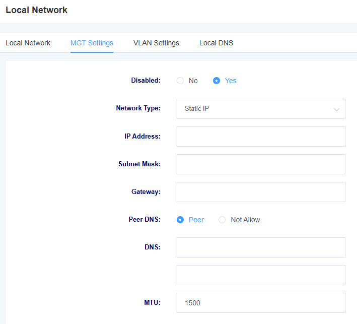Open the Local DNS tab

point(216,43)
